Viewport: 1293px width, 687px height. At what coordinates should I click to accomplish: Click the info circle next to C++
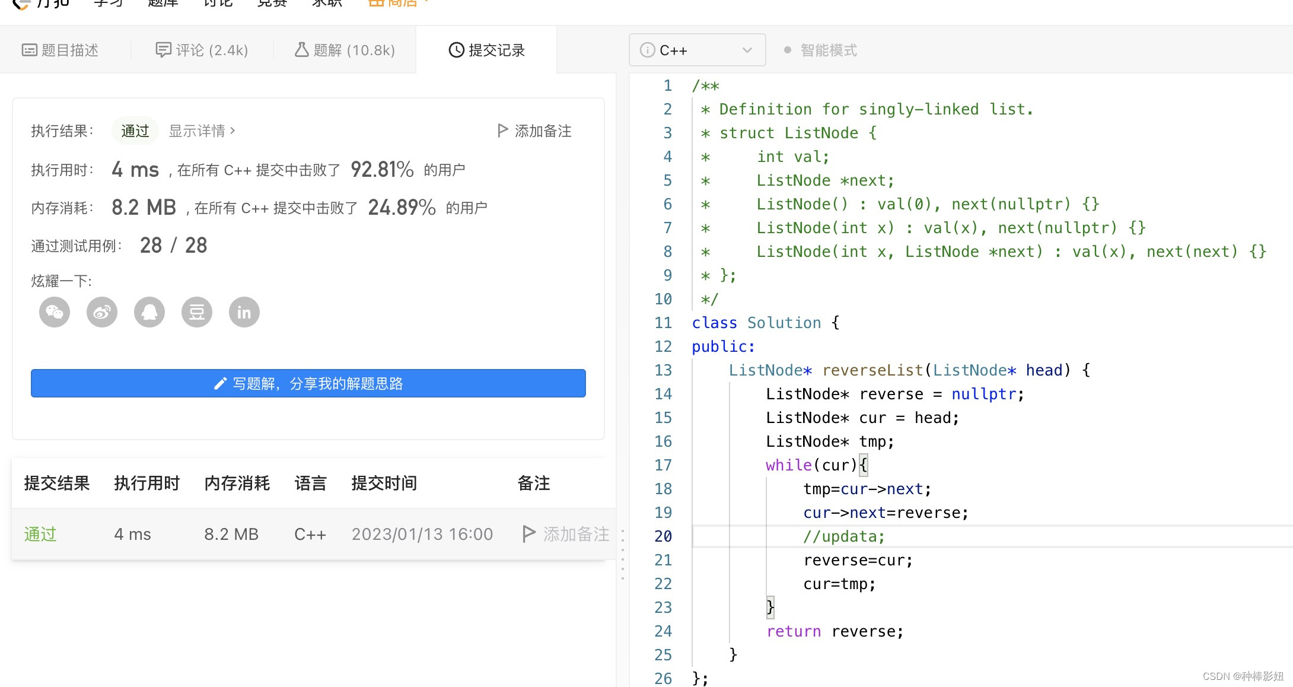[646, 50]
